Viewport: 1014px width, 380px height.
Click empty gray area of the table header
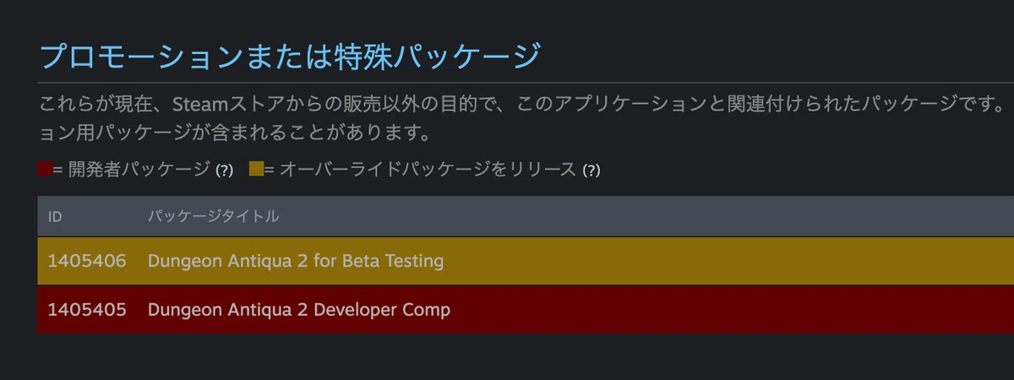642,217
